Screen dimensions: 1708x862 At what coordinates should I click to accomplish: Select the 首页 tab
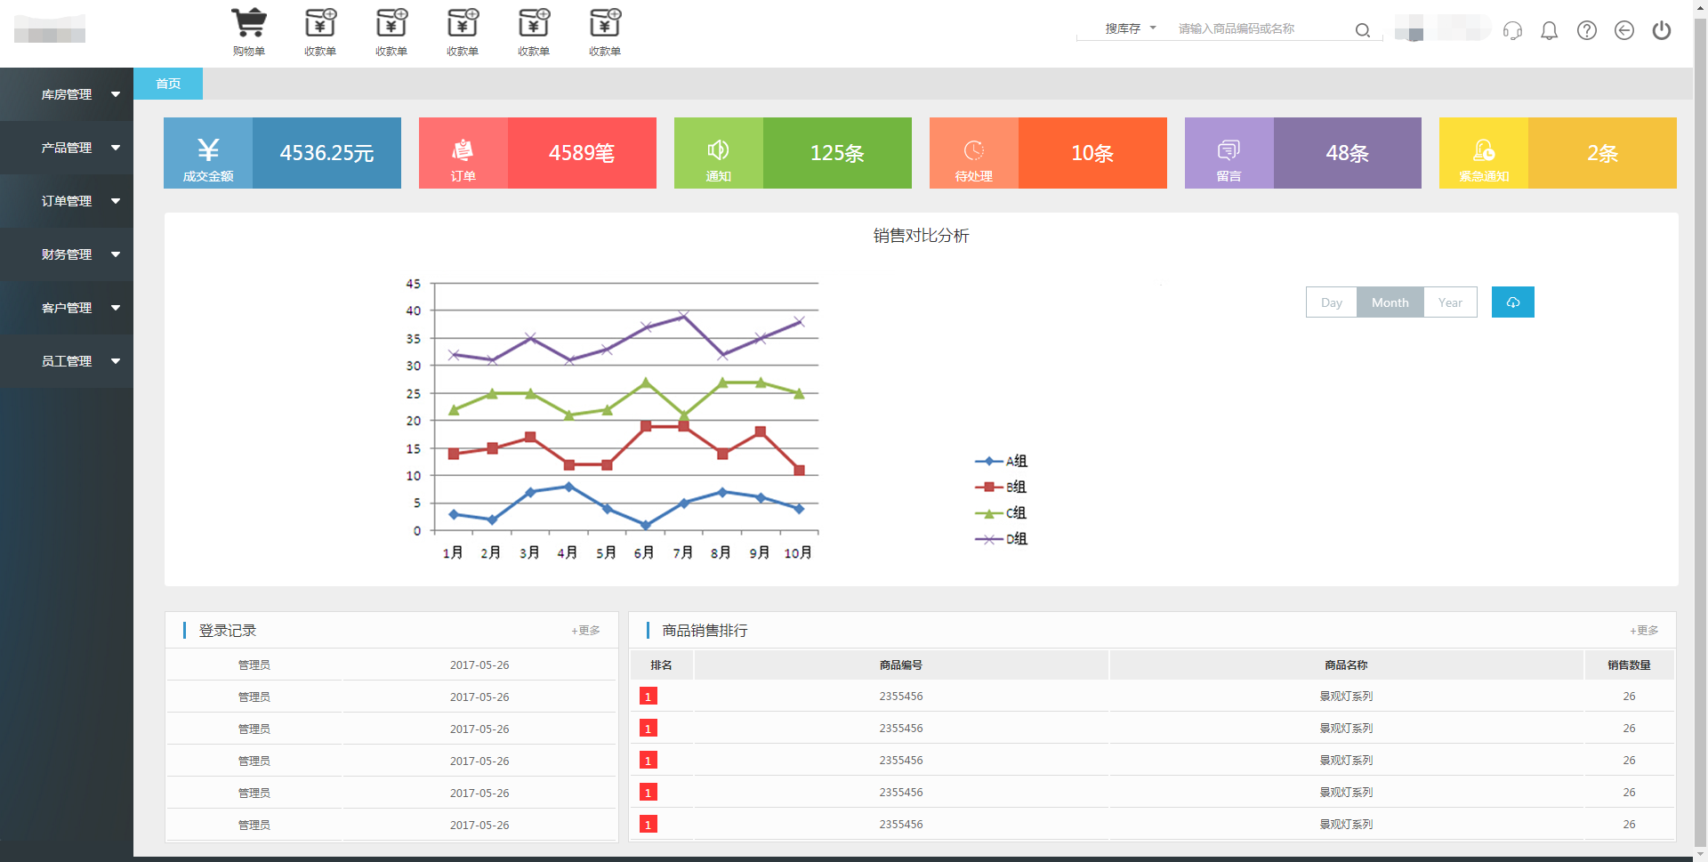[x=168, y=84]
